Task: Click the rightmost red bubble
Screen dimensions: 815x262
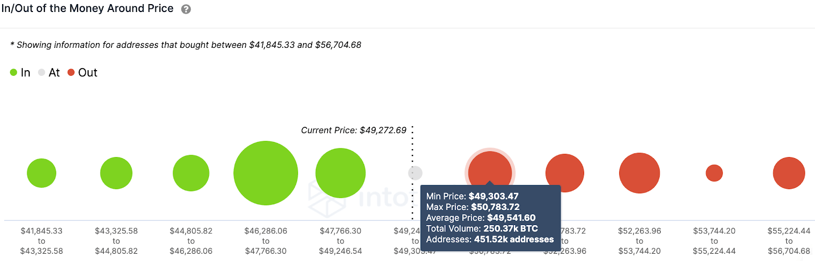Action: tap(789, 173)
